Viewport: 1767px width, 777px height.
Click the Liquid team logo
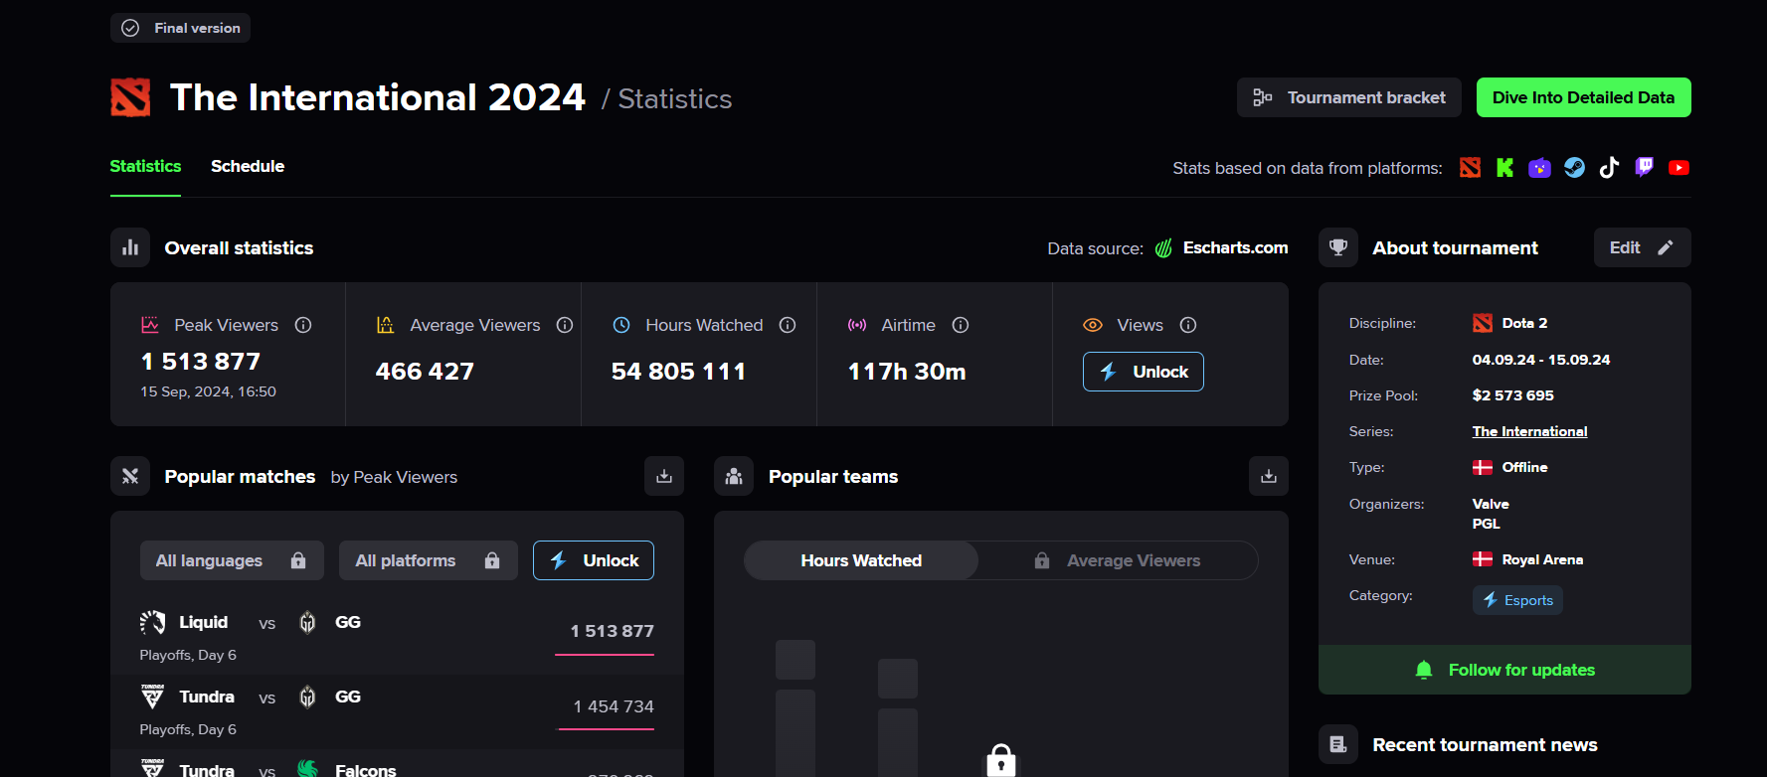(152, 622)
